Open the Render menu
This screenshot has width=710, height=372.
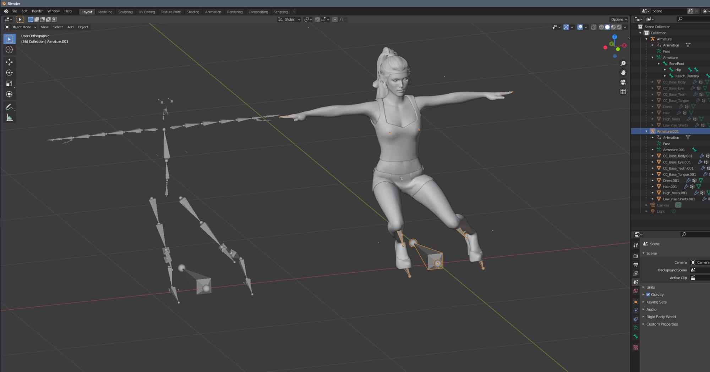[x=37, y=11]
